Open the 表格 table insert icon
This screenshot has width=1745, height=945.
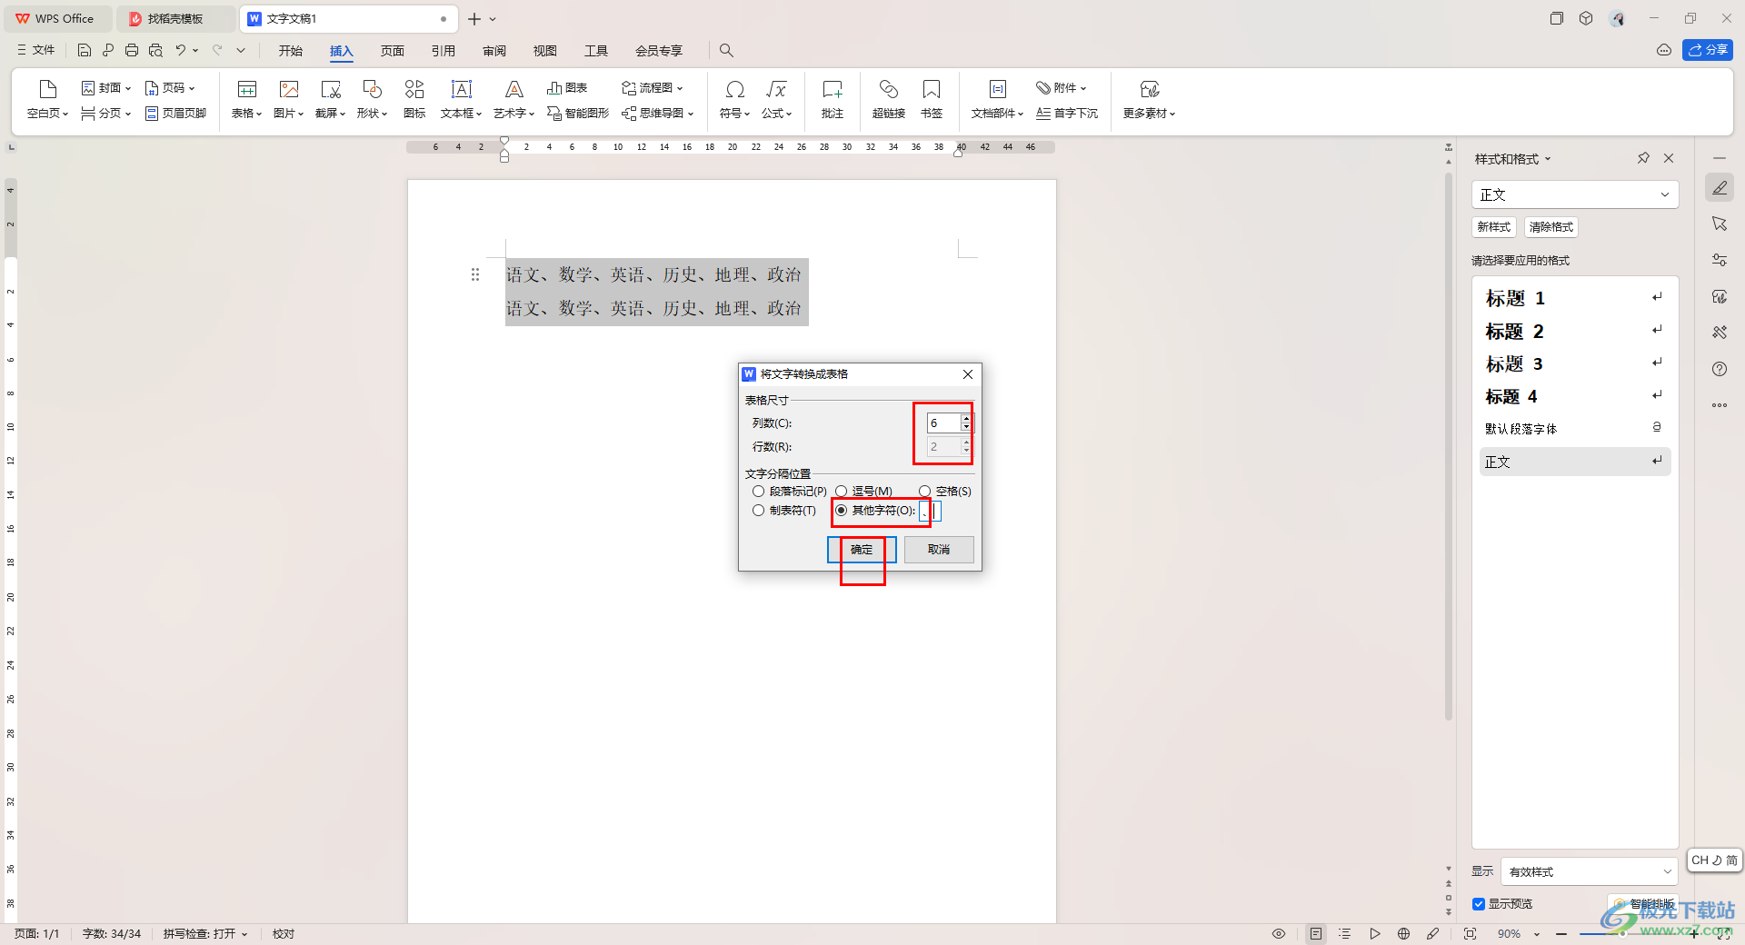[x=246, y=89]
